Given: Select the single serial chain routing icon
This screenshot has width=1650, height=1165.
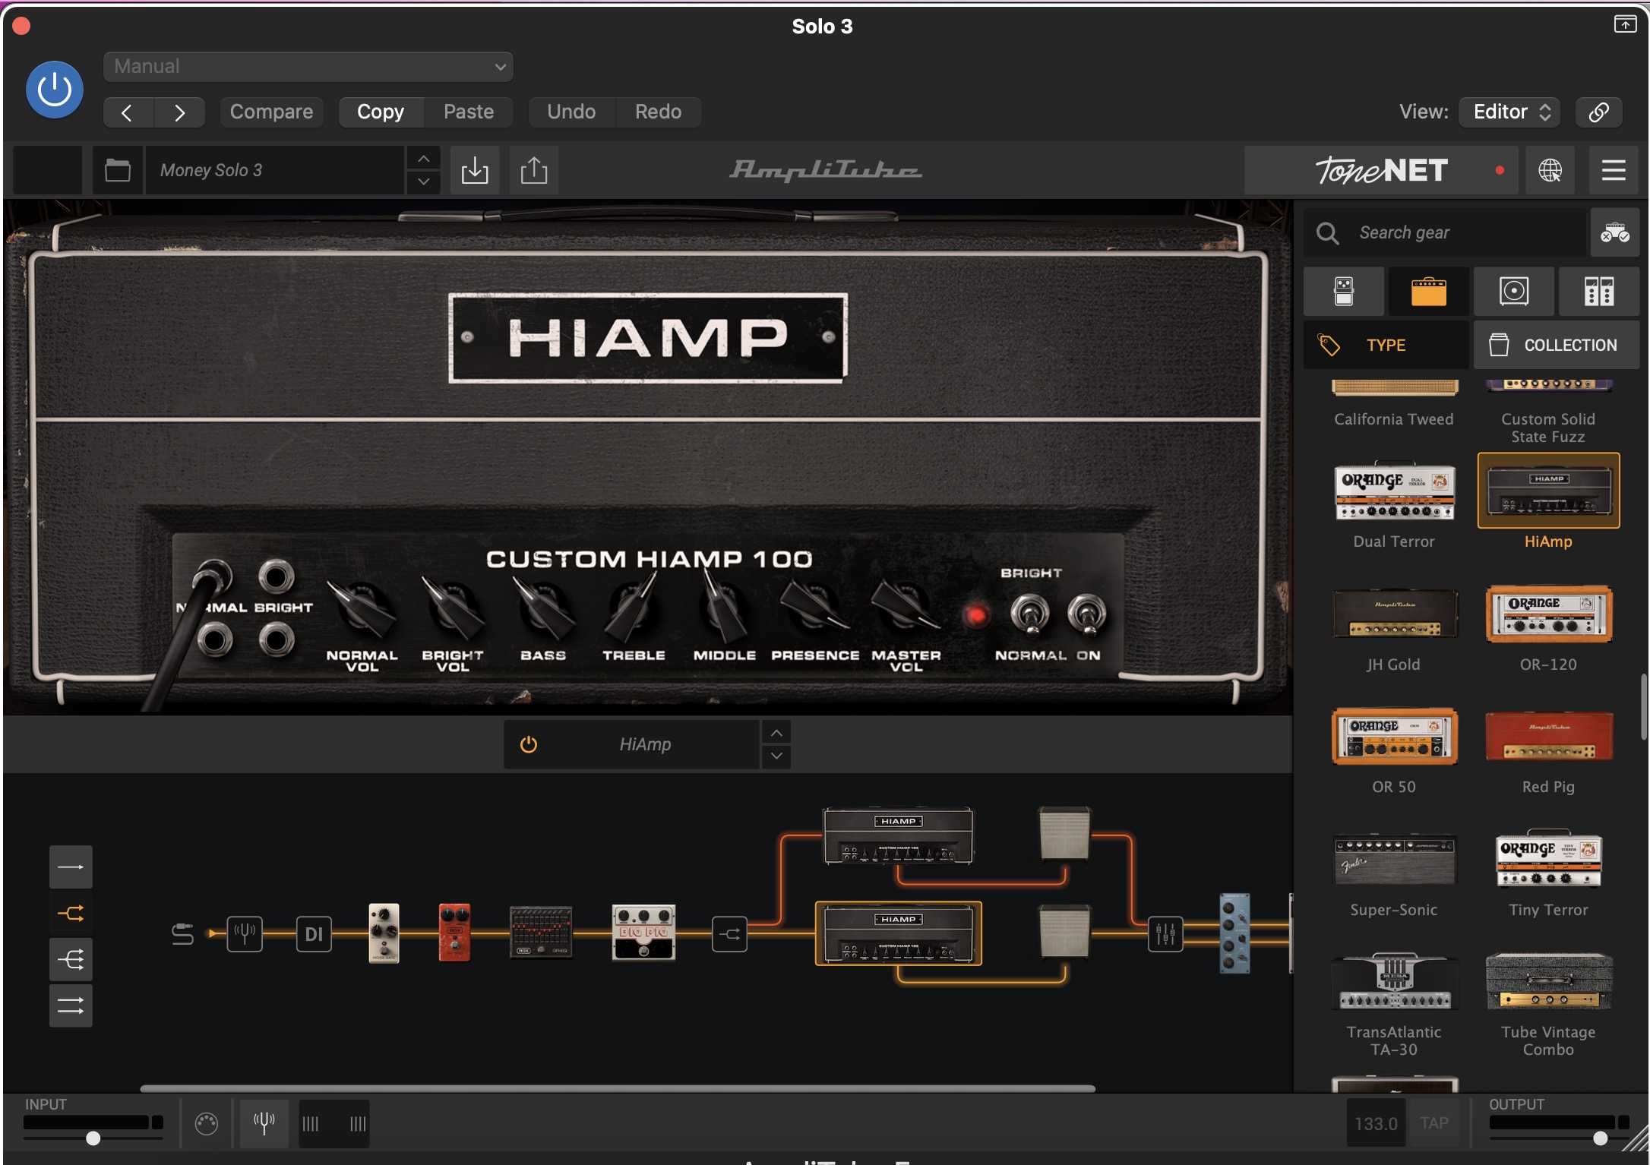Looking at the screenshot, I should 71,867.
